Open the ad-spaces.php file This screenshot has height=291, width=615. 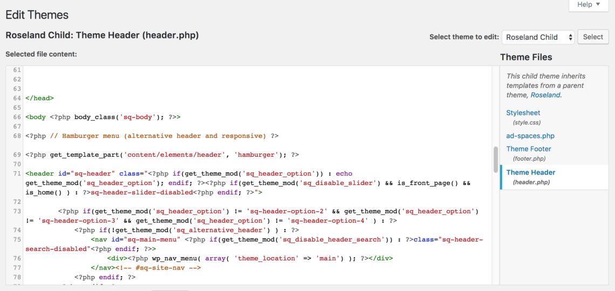(x=530, y=136)
